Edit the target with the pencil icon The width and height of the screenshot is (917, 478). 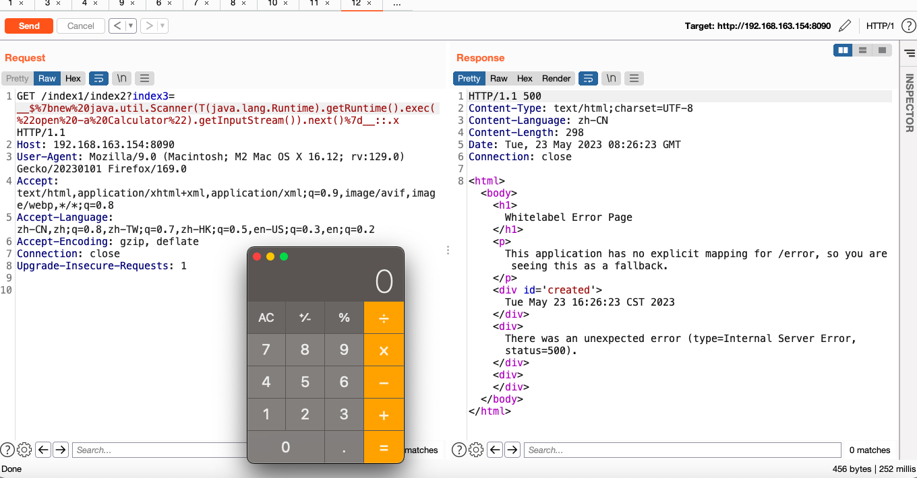[845, 26]
